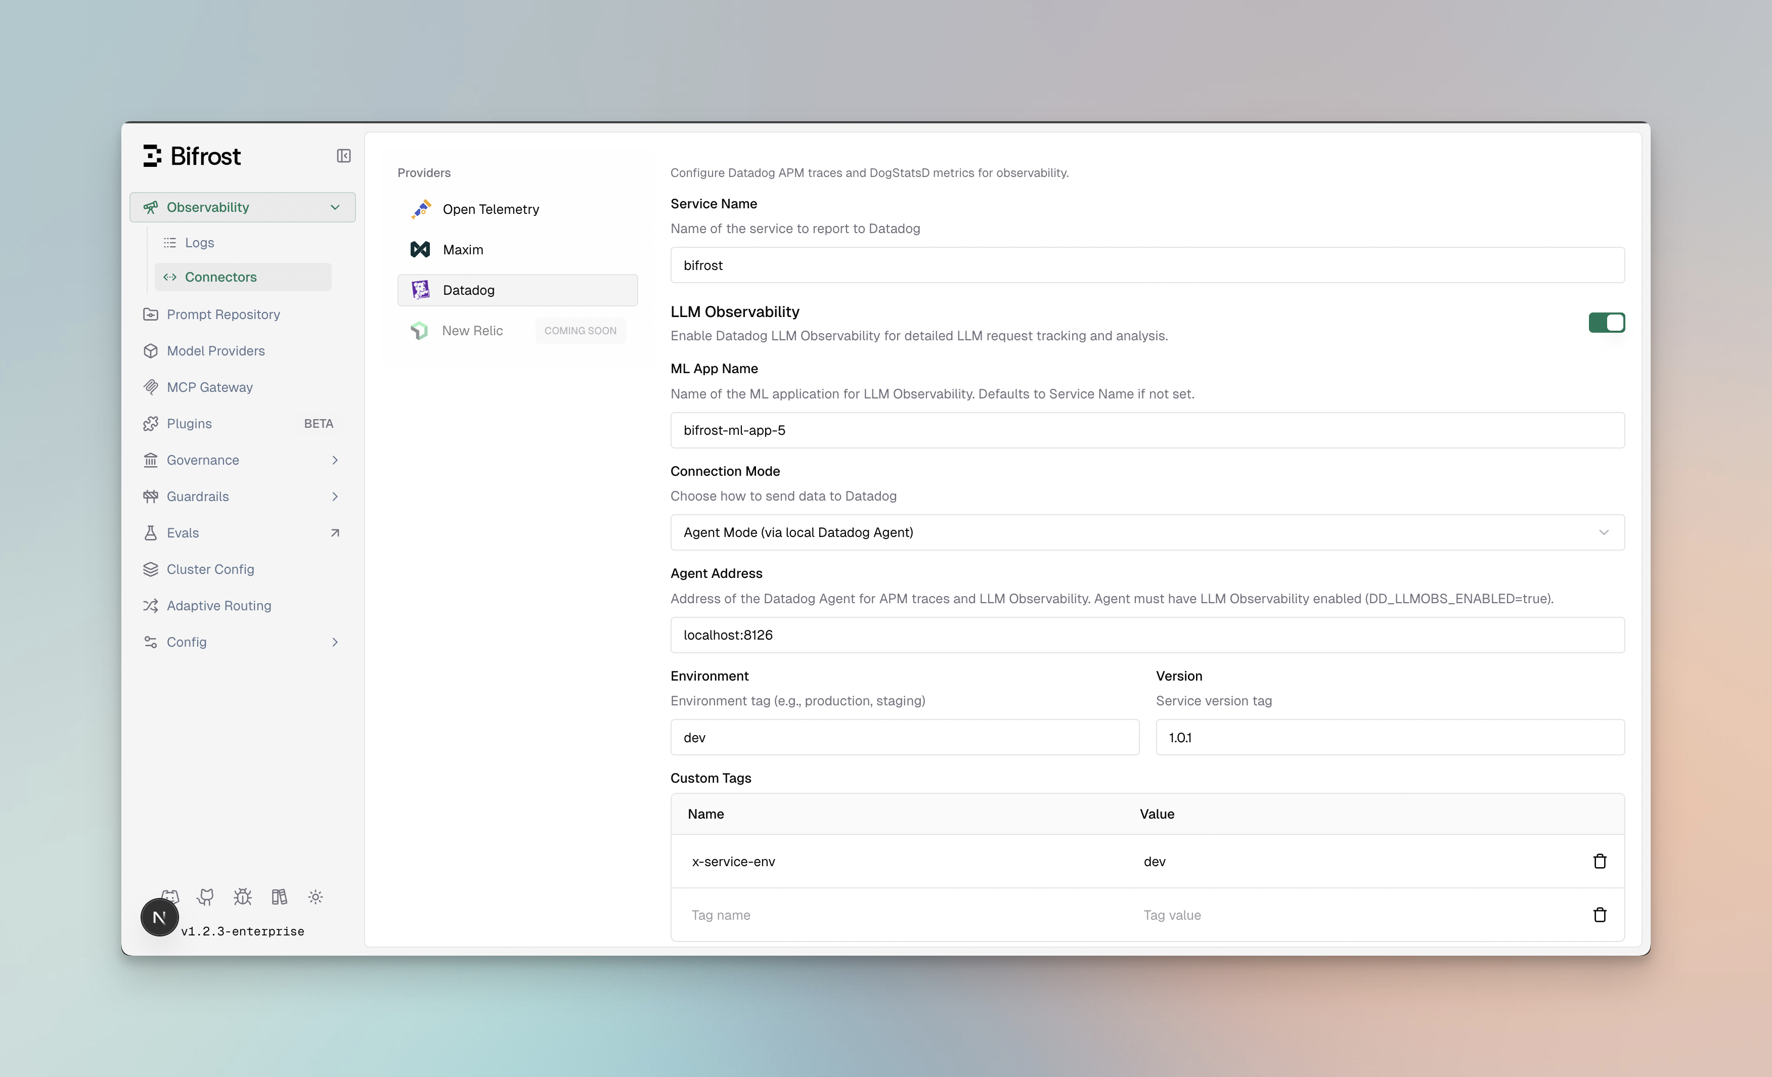Click the bug report icon

242,896
